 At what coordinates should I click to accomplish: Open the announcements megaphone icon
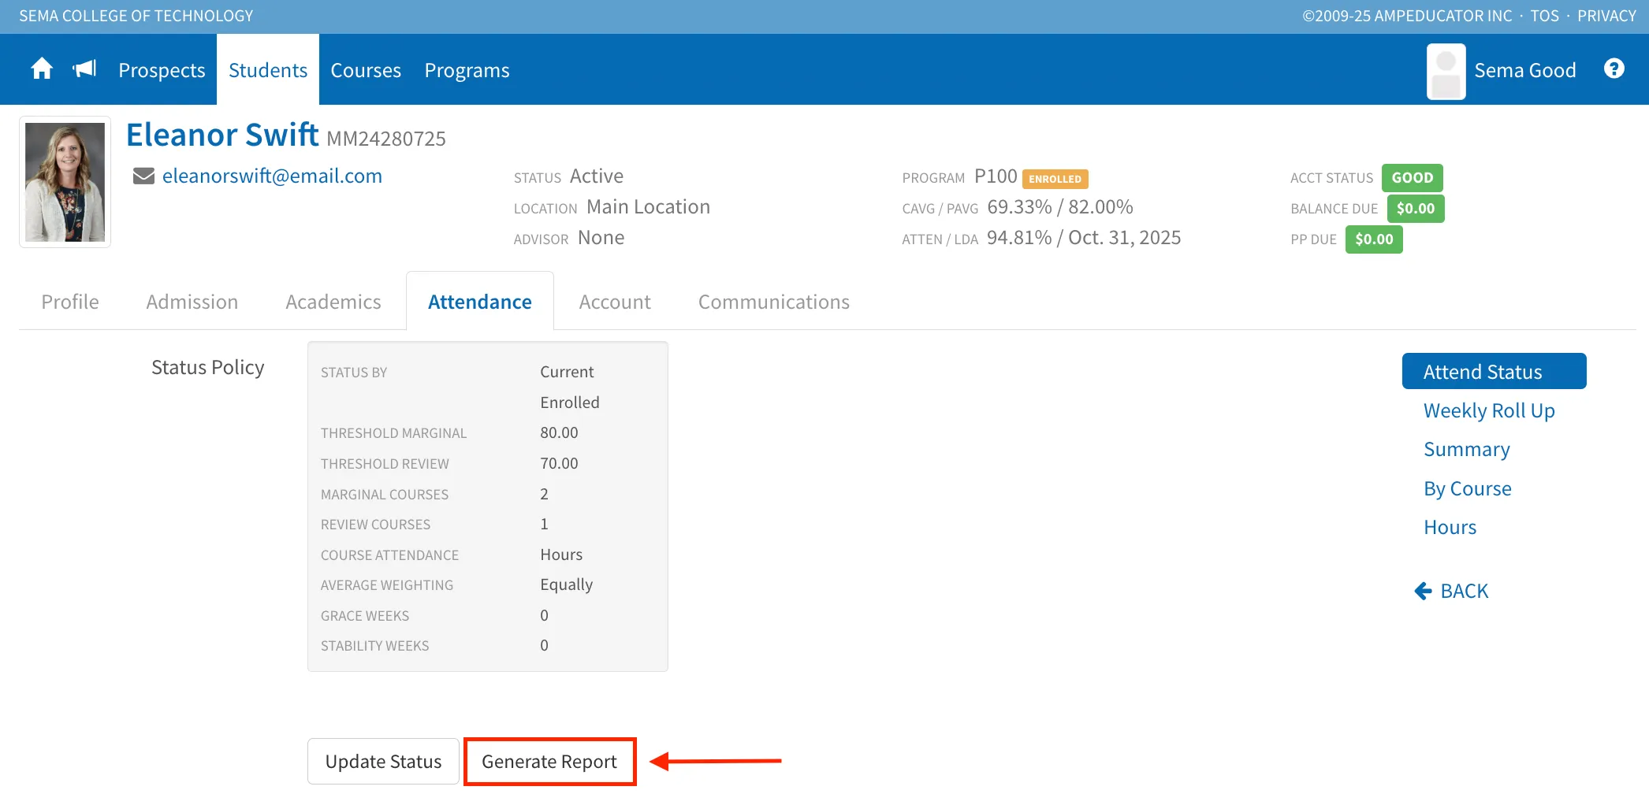pyautogui.click(x=84, y=69)
